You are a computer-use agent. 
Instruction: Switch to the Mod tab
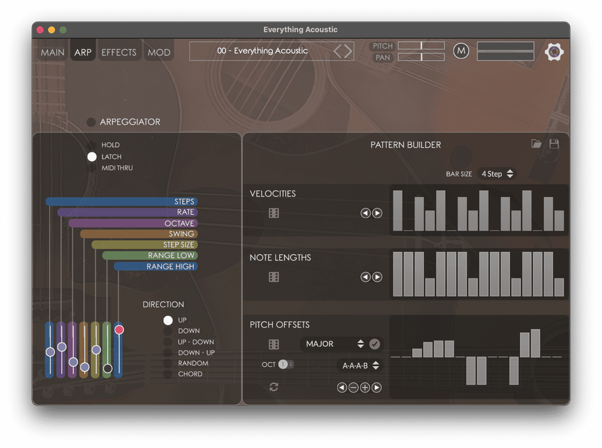[159, 52]
